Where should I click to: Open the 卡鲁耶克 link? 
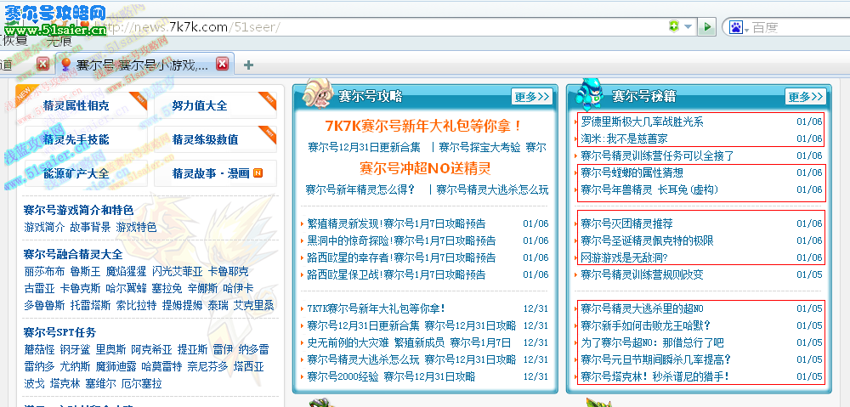[x=228, y=272]
